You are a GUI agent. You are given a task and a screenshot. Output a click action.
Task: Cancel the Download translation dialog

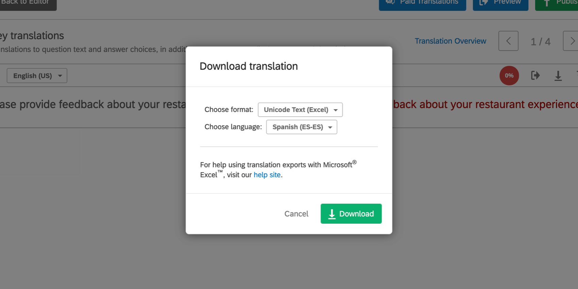coord(296,214)
